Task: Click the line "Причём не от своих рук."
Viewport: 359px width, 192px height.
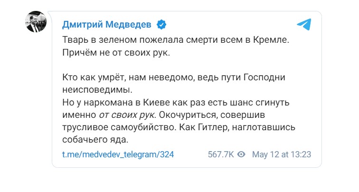Action: pos(115,52)
